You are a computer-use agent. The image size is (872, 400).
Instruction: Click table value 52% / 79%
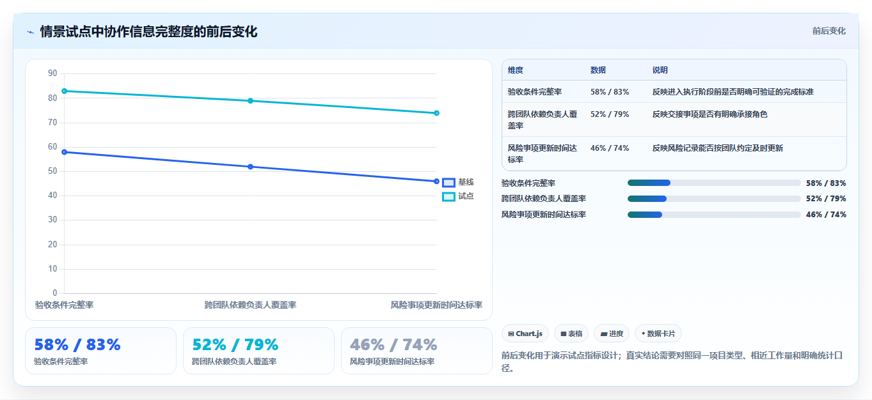610,114
